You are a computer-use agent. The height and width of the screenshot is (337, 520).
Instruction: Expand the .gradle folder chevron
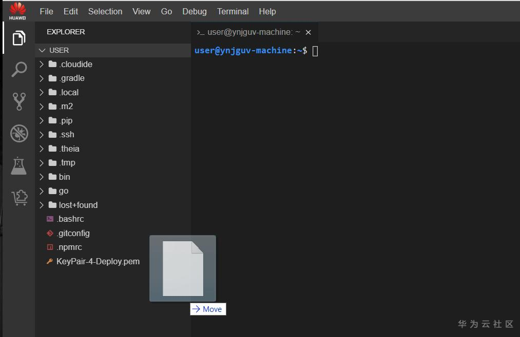pos(42,78)
